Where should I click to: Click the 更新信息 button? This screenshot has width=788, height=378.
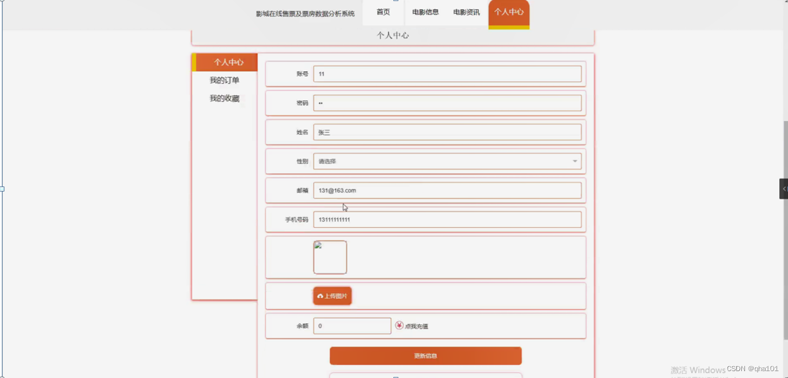pyautogui.click(x=426, y=356)
